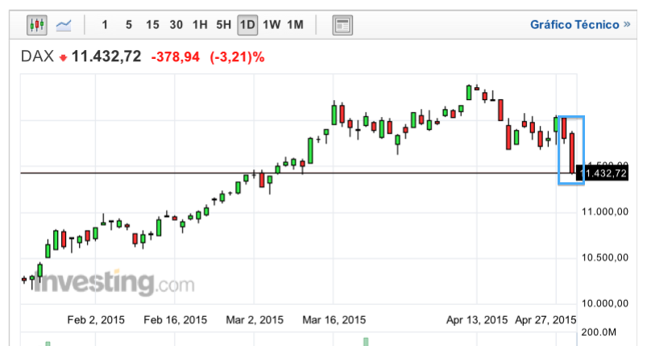Image resolution: width=647 pixels, height=346 pixels.
Task: Click the Apr 27, 2015 date label
Action: (545, 320)
